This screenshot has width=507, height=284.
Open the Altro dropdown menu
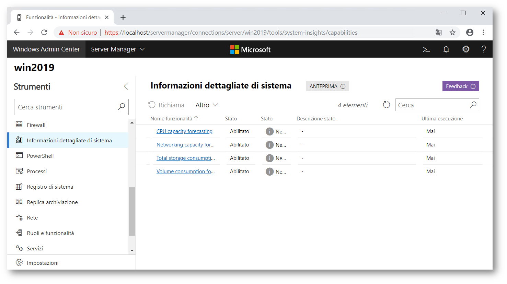click(207, 105)
